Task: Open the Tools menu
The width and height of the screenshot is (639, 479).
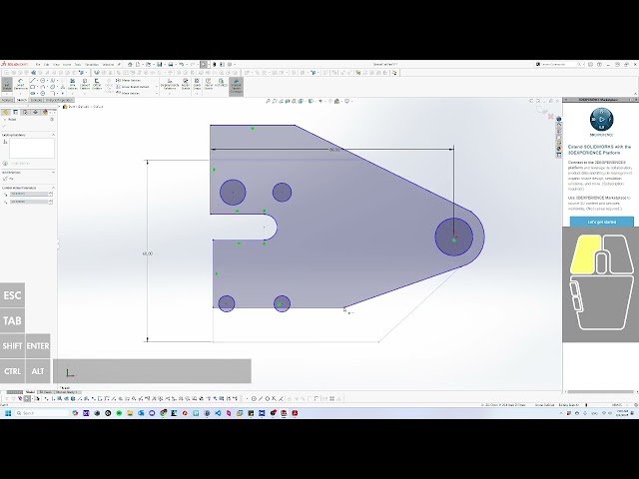Action: [x=78, y=64]
